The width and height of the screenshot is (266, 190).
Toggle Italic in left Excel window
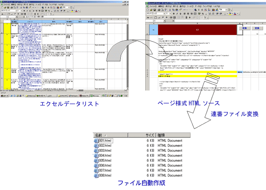(27, 11)
